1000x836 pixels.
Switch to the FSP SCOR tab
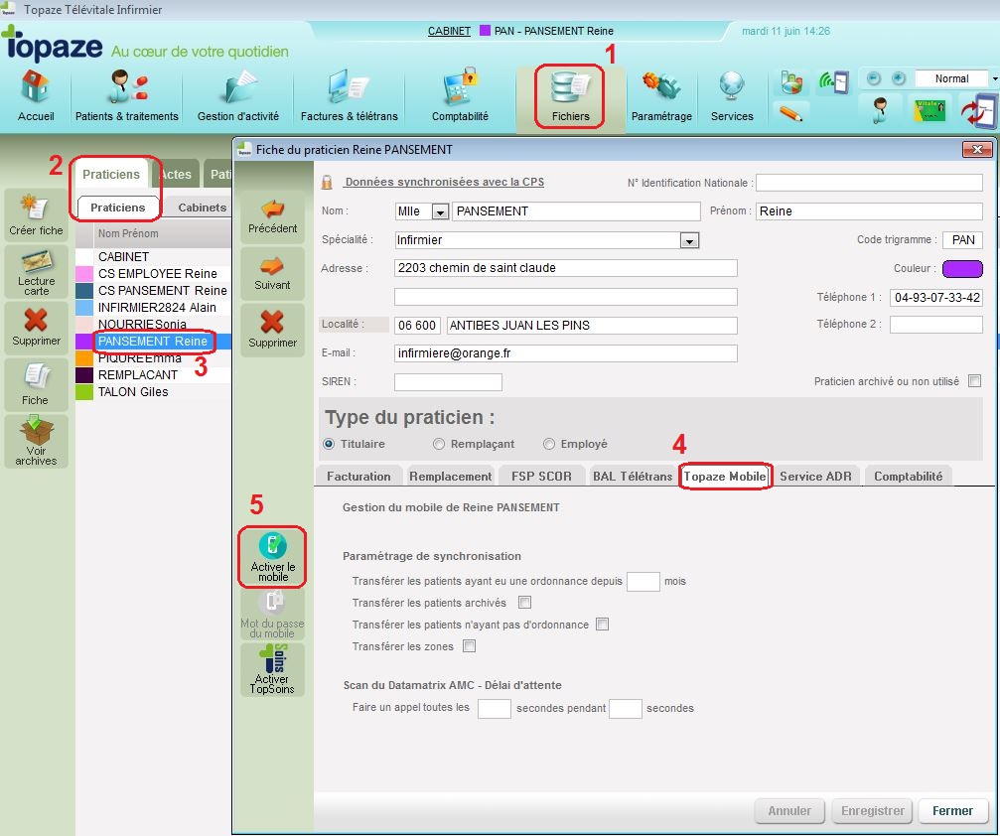pyautogui.click(x=541, y=477)
